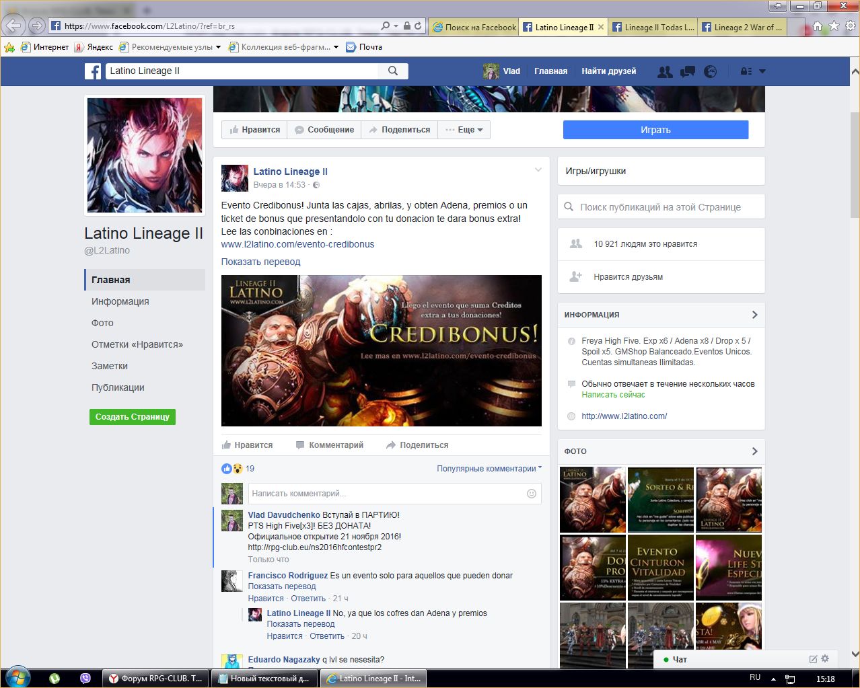Click the Facebook logo icon in header
Image resolution: width=860 pixels, height=688 pixels.
point(93,71)
